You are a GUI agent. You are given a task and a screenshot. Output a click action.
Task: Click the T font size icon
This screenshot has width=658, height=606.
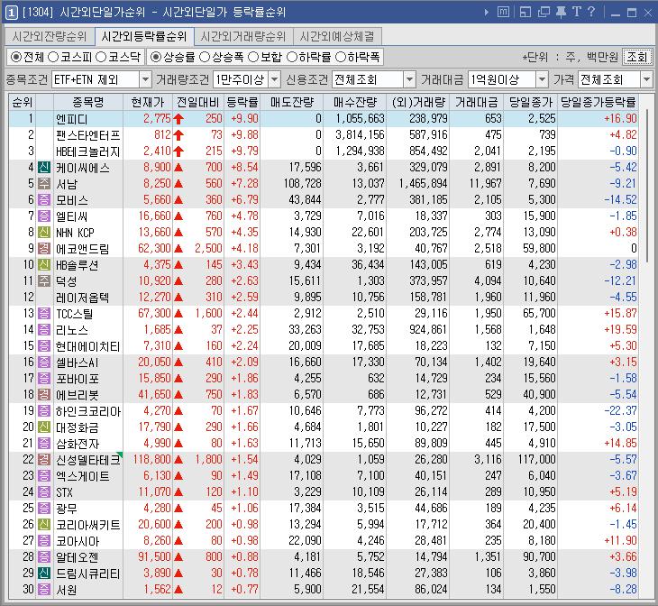tap(577, 12)
